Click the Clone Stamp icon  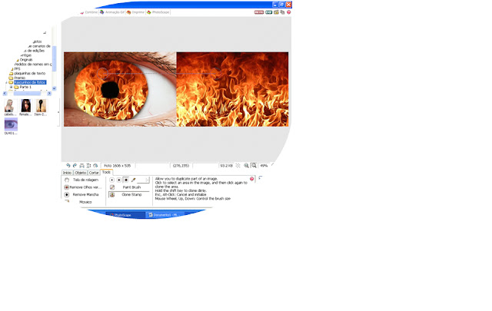112,195
